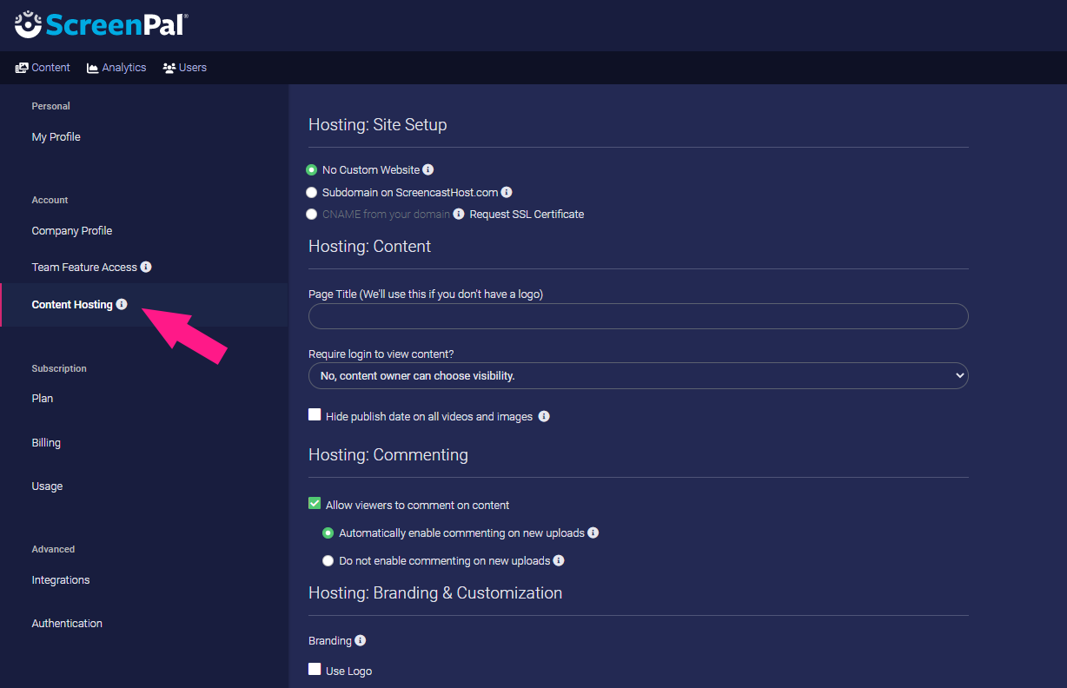1067x688 pixels.
Task: Click the Content icon in top nav
Action: (x=22, y=68)
